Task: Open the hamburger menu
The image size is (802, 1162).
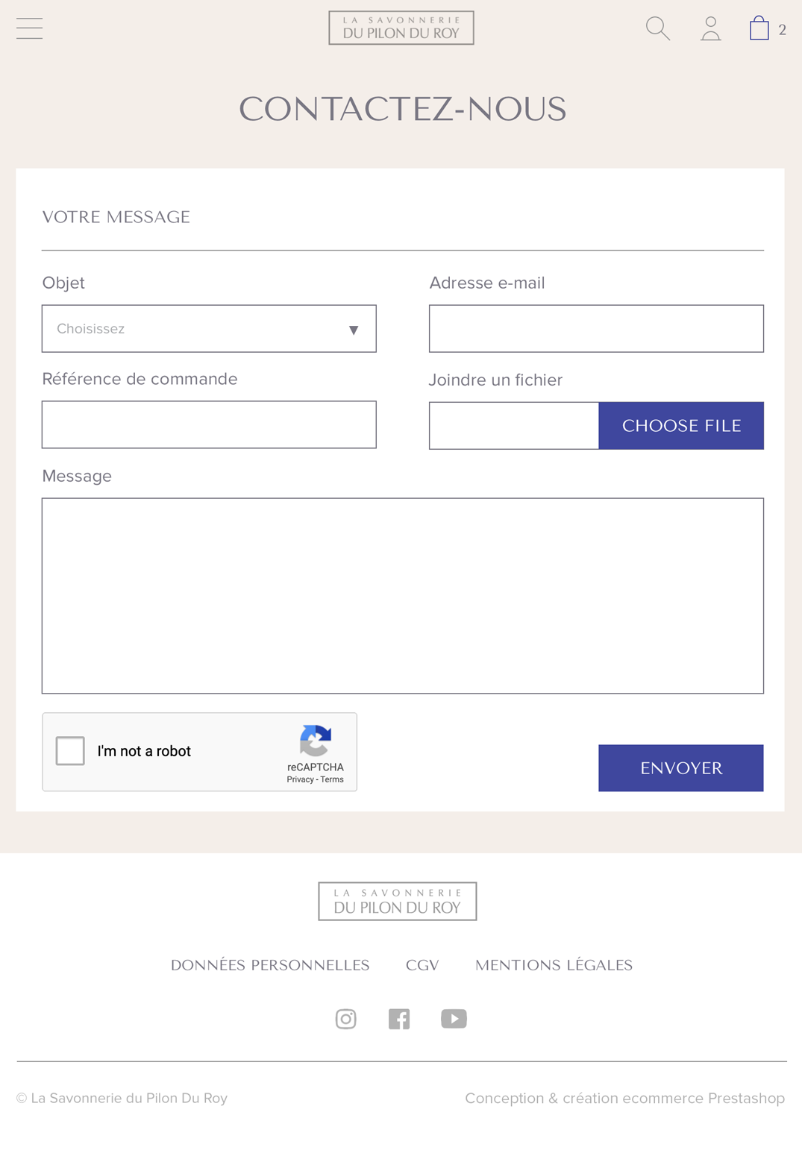Action: coord(29,28)
